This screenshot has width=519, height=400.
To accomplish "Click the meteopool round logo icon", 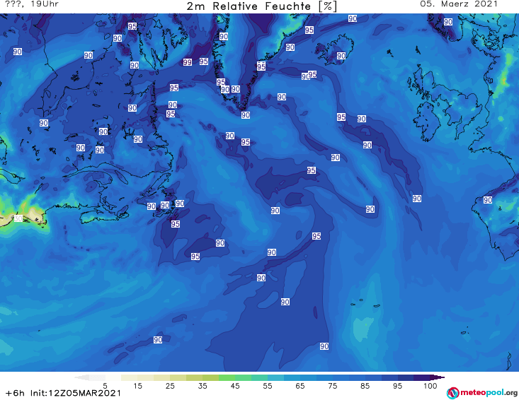I will coord(453,393).
